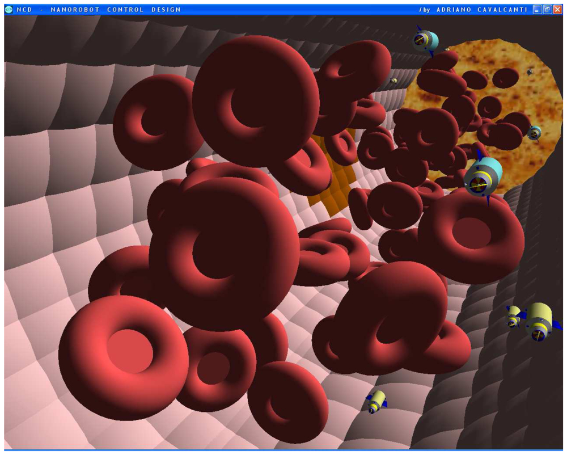Viewport: 567px width, 455px height.
Task: Select the large cyan nanorobot near the orange opening
Action: click(484, 177)
